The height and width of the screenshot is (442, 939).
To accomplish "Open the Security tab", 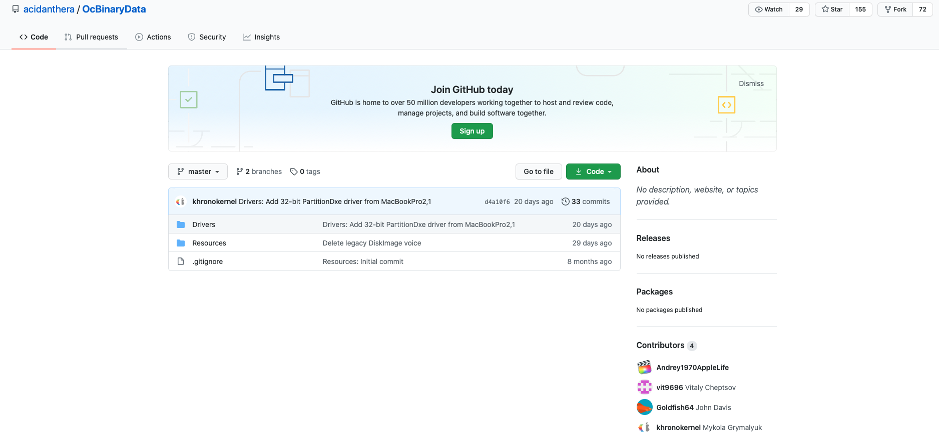I will (207, 37).
